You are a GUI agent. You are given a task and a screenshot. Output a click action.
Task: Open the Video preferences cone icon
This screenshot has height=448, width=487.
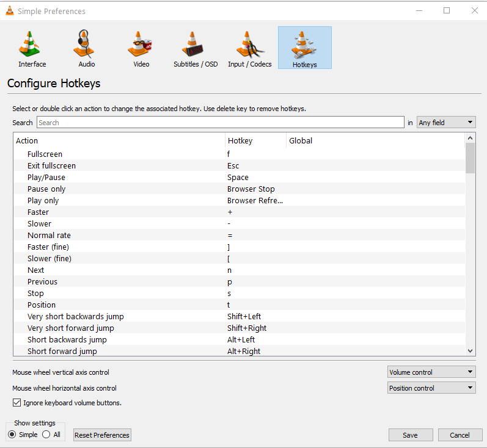point(141,48)
